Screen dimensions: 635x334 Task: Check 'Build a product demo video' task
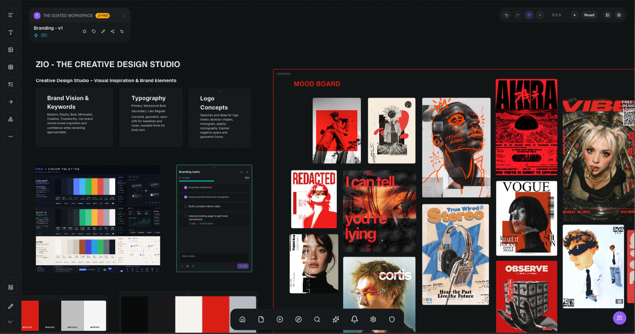coord(186,206)
